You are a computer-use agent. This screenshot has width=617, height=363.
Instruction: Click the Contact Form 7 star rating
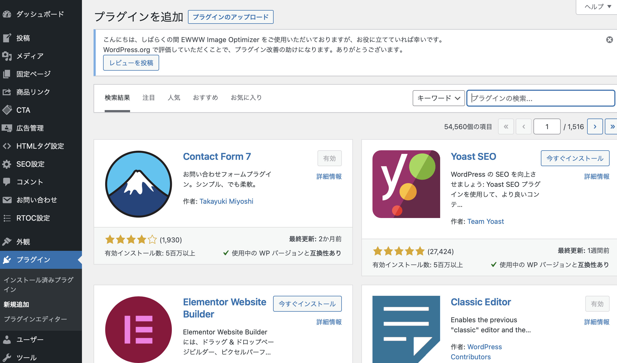pyautogui.click(x=131, y=240)
